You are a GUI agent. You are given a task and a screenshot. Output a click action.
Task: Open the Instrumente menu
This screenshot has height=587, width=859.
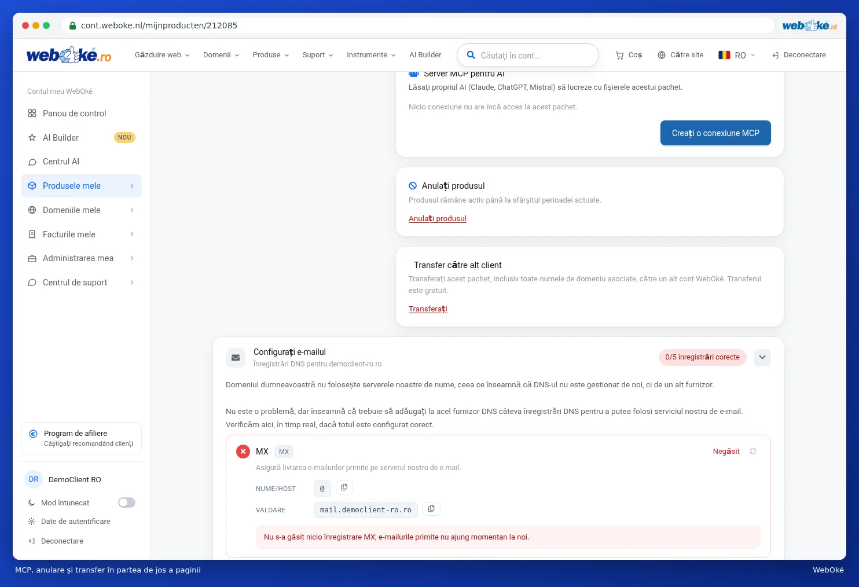click(371, 55)
